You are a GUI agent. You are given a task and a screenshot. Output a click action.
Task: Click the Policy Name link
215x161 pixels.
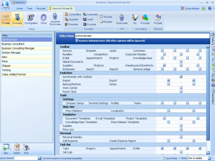(67, 36)
